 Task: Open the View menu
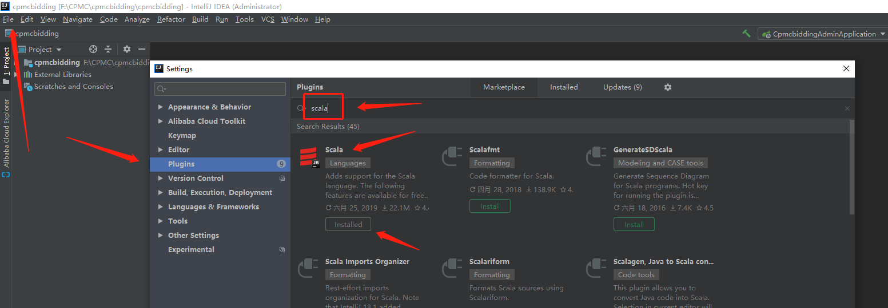[48, 19]
